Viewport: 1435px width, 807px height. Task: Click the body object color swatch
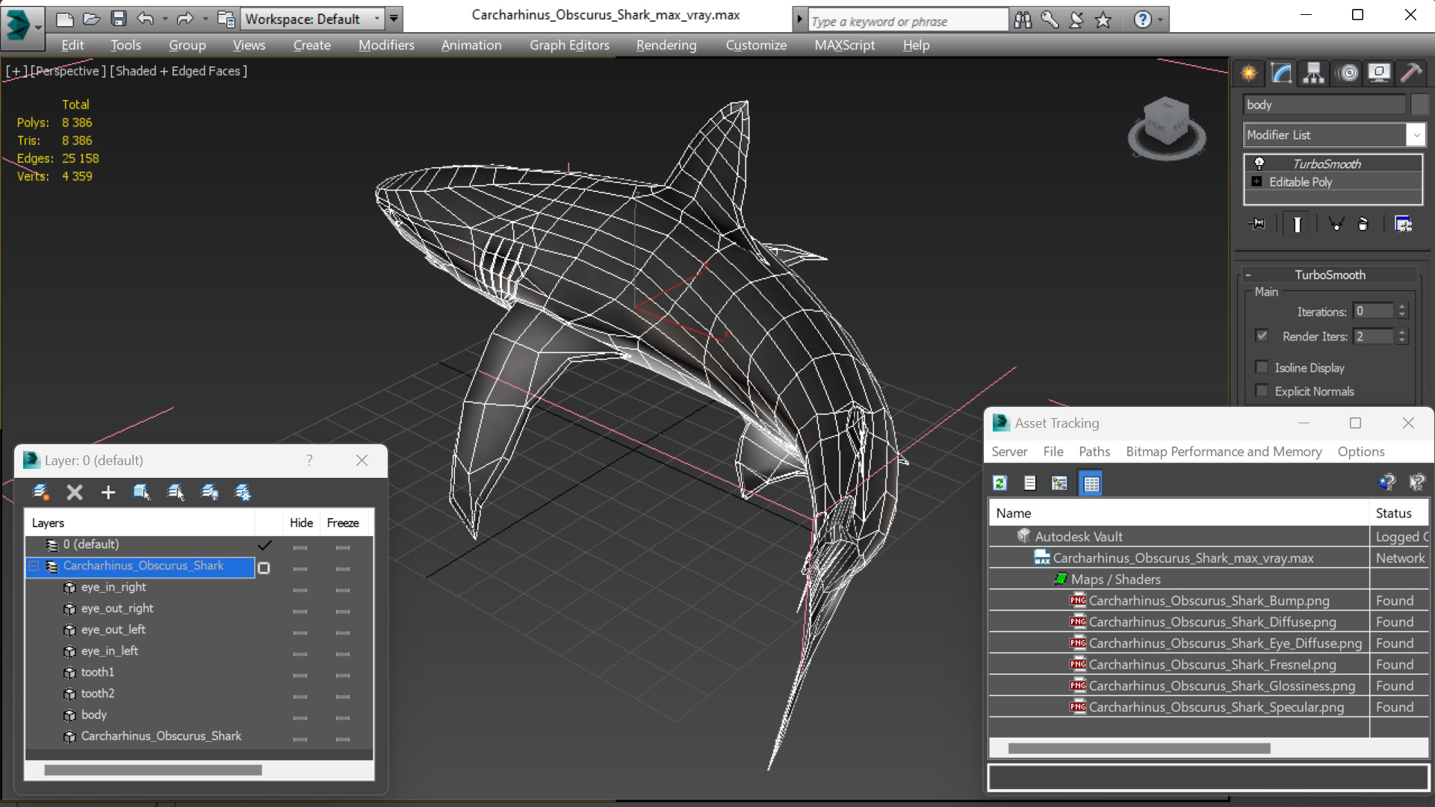pos(1419,105)
